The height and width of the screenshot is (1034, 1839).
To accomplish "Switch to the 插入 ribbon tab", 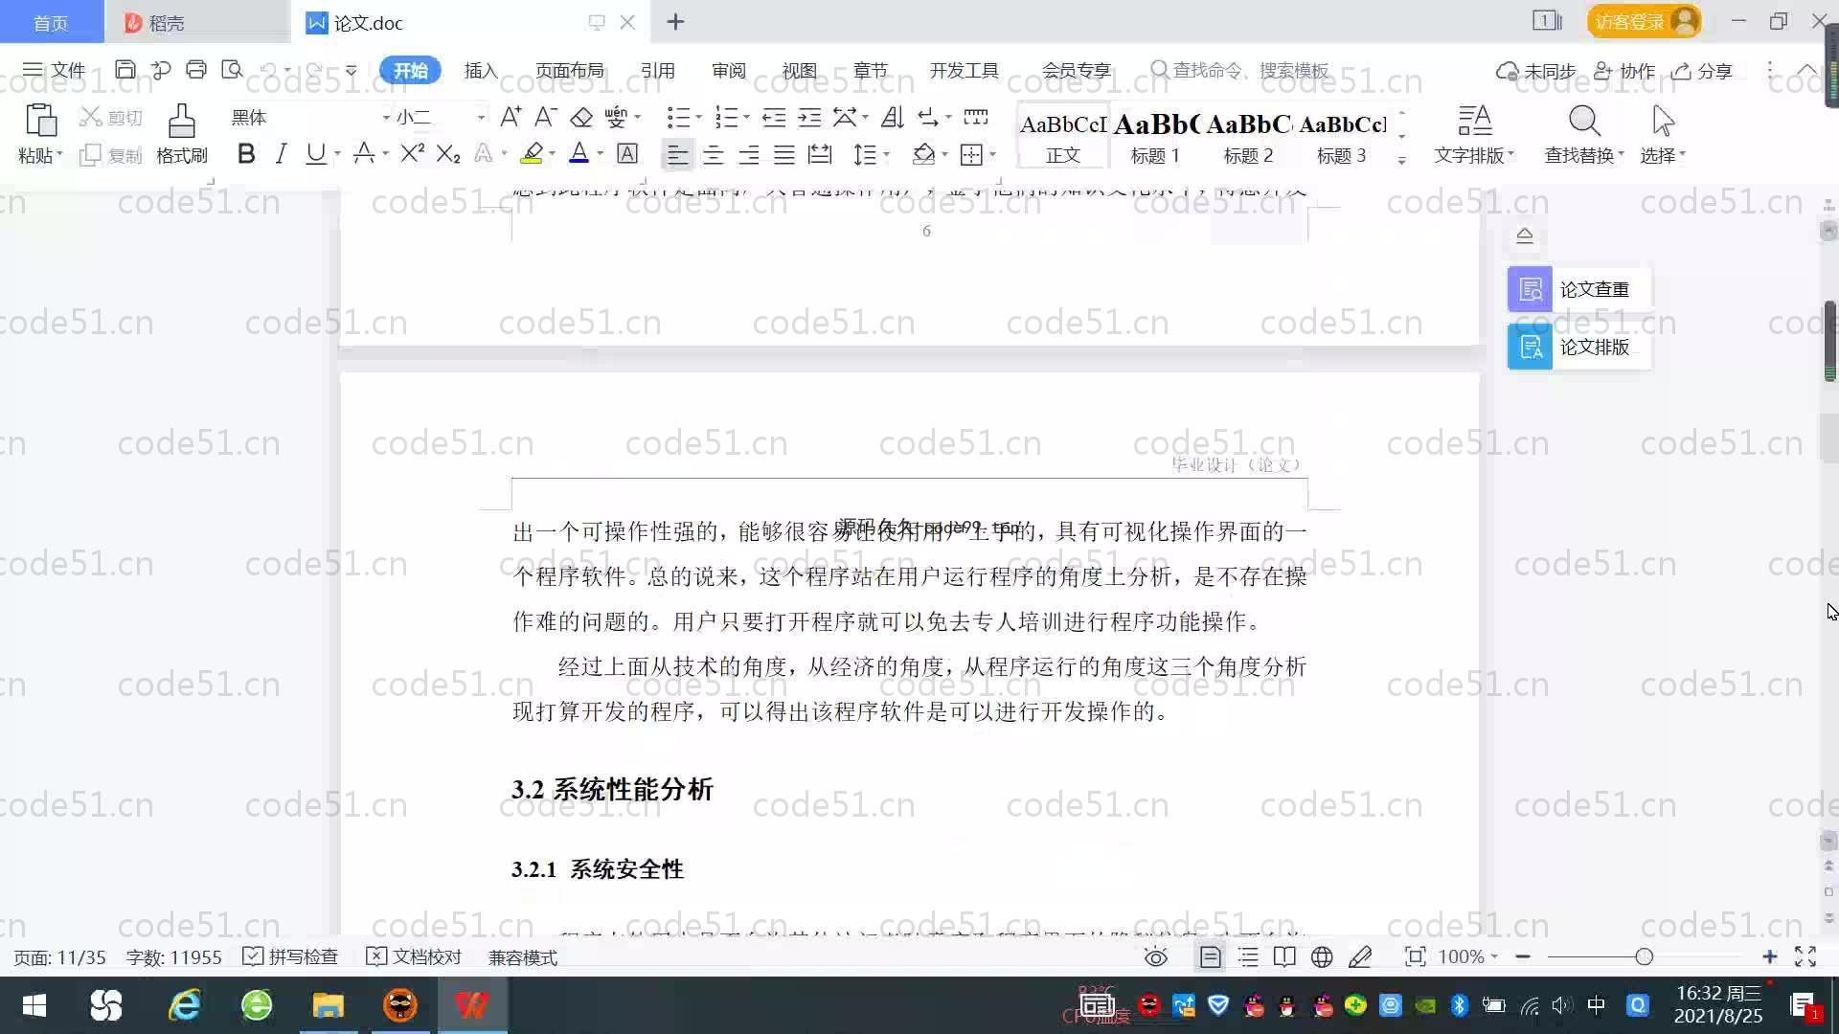I will tap(481, 70).
